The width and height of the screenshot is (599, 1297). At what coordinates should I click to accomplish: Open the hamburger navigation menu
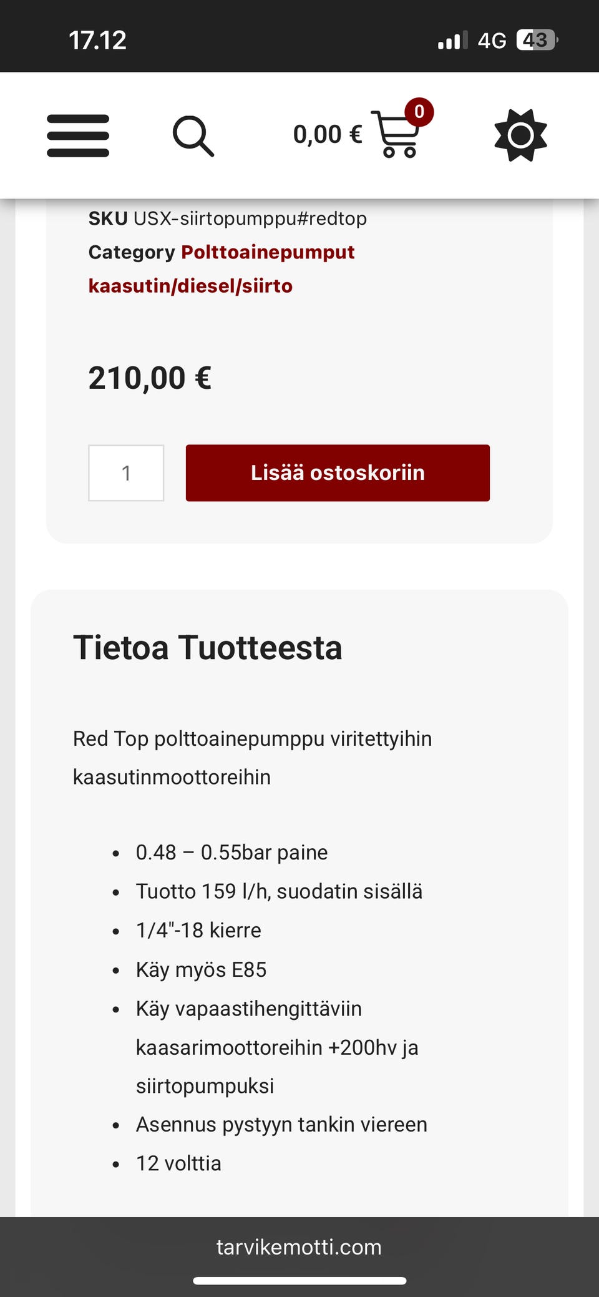pyautogui.click(x=78, y=135)
